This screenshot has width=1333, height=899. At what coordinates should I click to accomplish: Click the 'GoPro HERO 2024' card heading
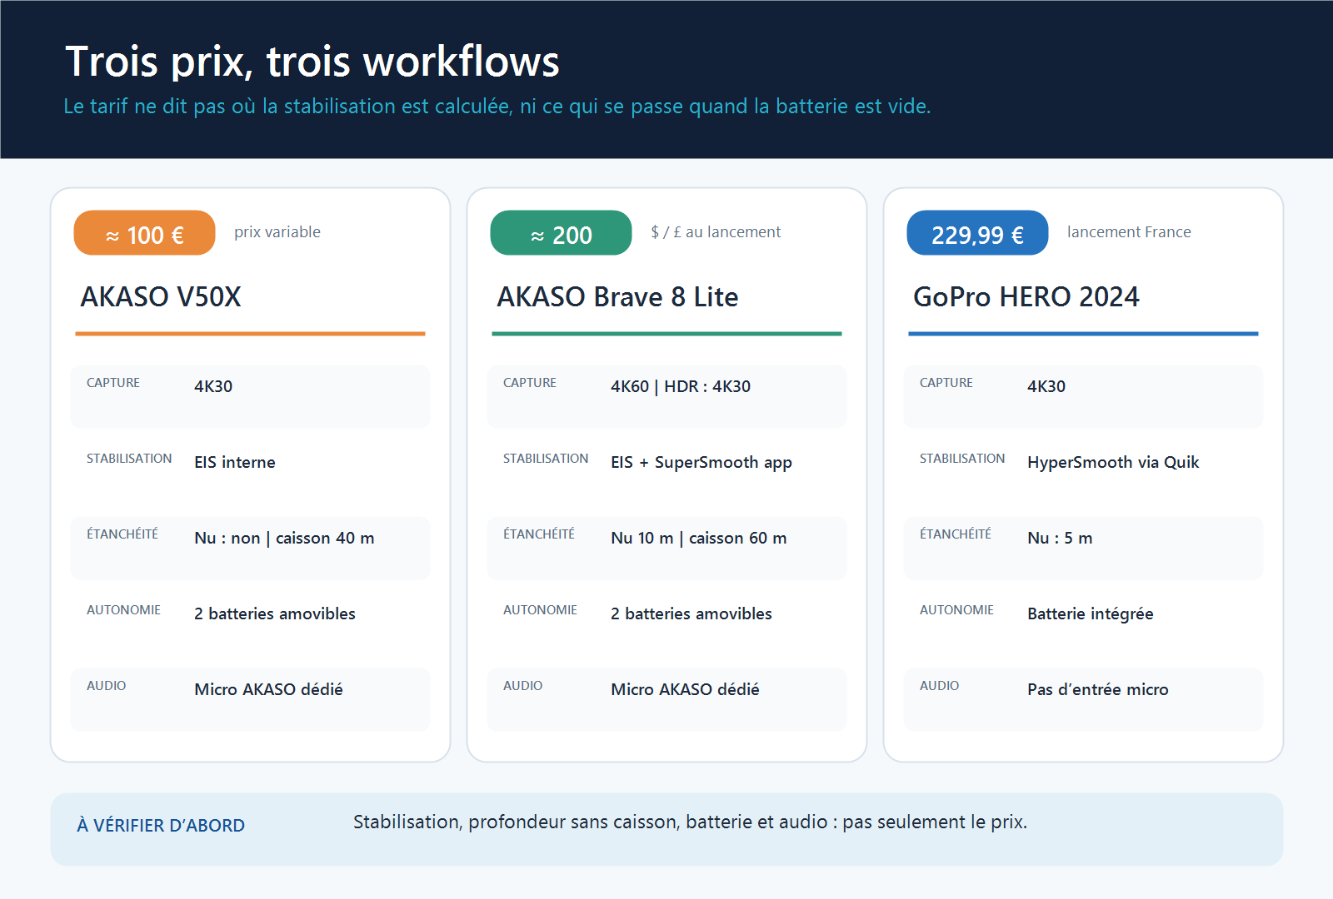point(1026,297)
